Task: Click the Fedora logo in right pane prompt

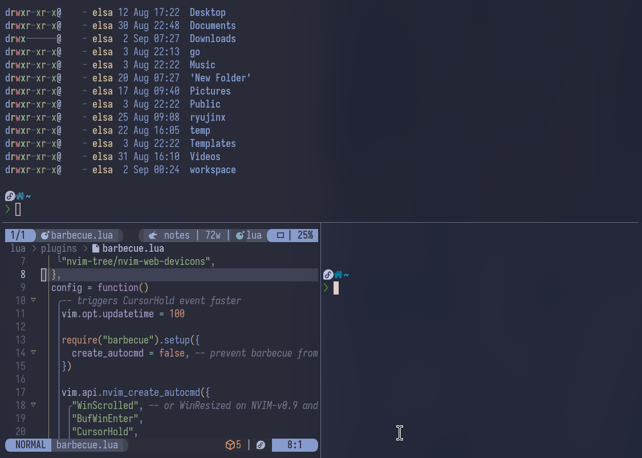Action: click(x=328, y=275)
